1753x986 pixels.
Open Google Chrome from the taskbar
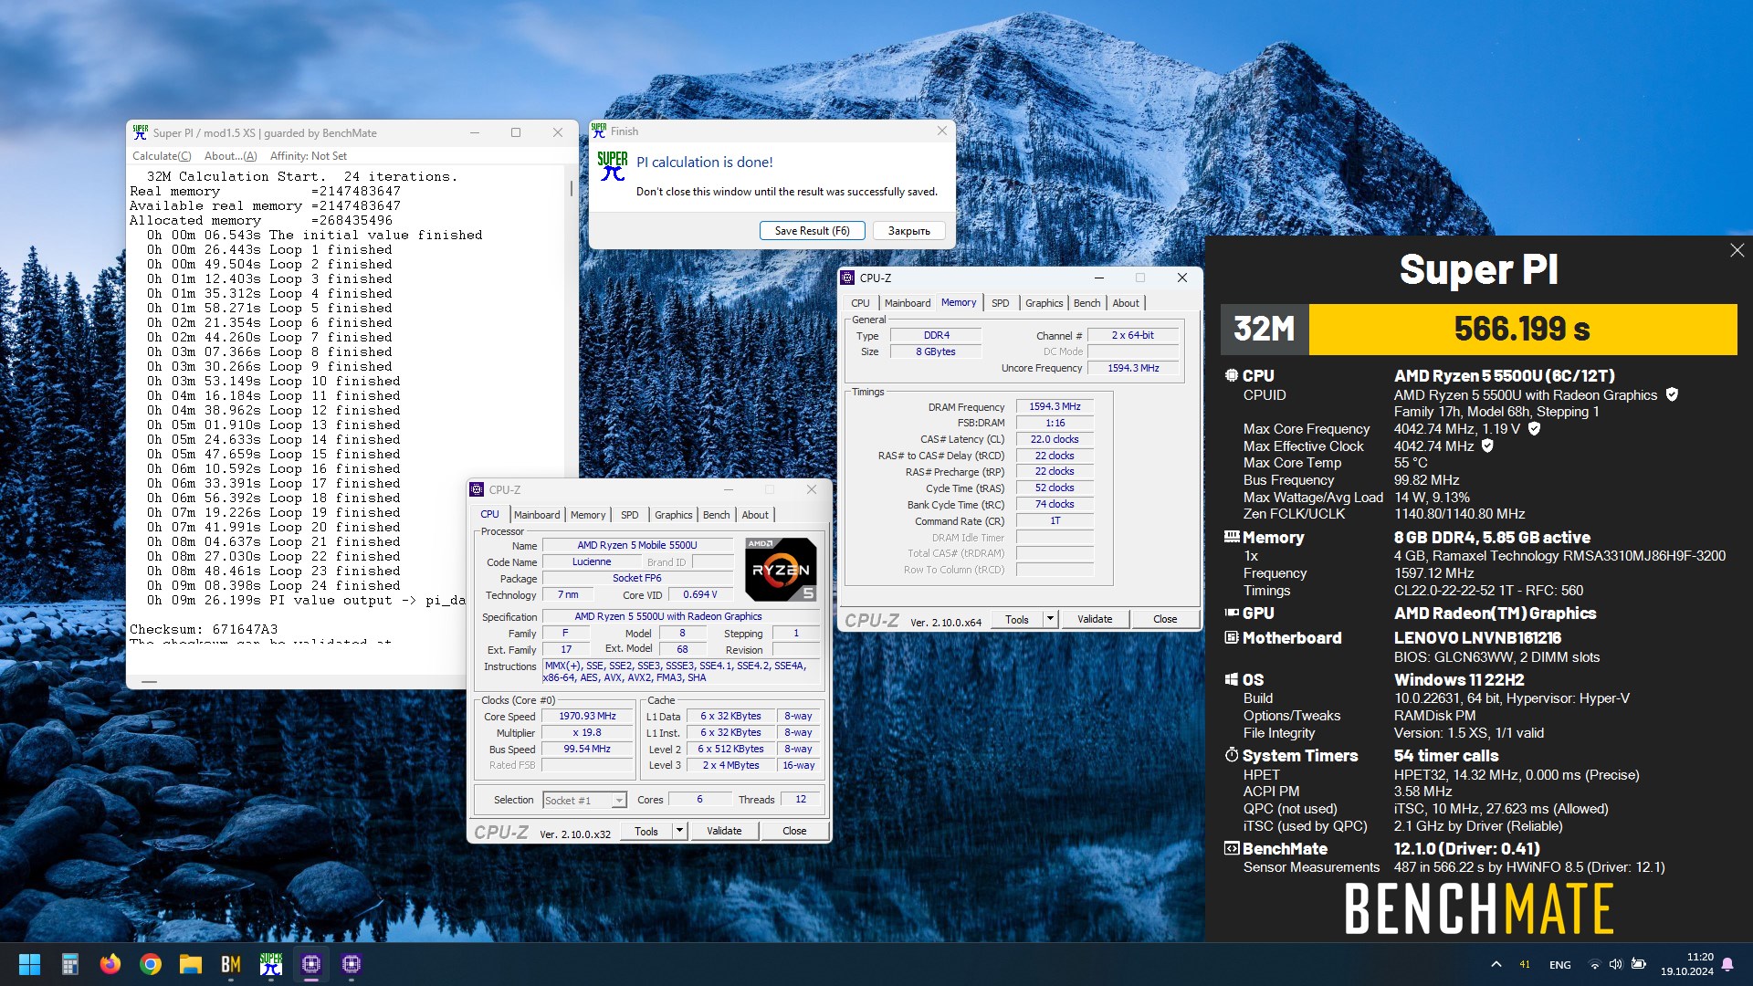[151, 964]
